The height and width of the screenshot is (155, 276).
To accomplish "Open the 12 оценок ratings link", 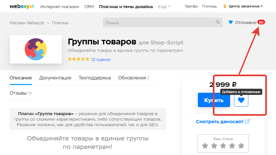I will click(x=101, y=59).
